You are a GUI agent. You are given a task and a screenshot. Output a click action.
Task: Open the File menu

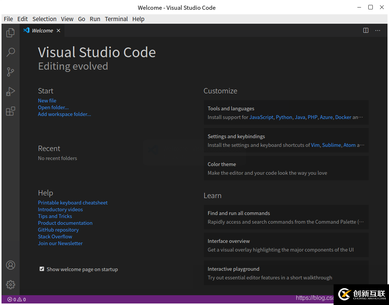pyautogui.click(x=8, y=19)
